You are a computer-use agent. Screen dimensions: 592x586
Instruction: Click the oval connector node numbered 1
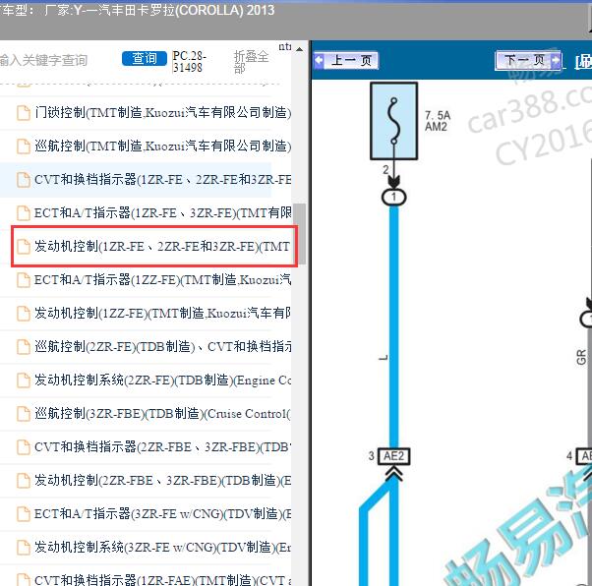coord(393,197)
